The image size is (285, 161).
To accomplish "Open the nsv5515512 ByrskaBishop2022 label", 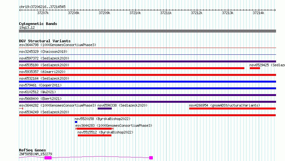I will click(105, 132).
